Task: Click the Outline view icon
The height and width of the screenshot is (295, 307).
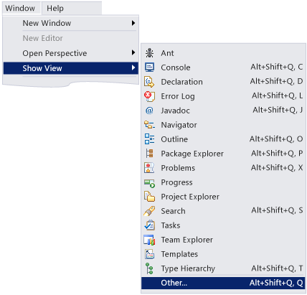Action: click(x=149, y=139)
